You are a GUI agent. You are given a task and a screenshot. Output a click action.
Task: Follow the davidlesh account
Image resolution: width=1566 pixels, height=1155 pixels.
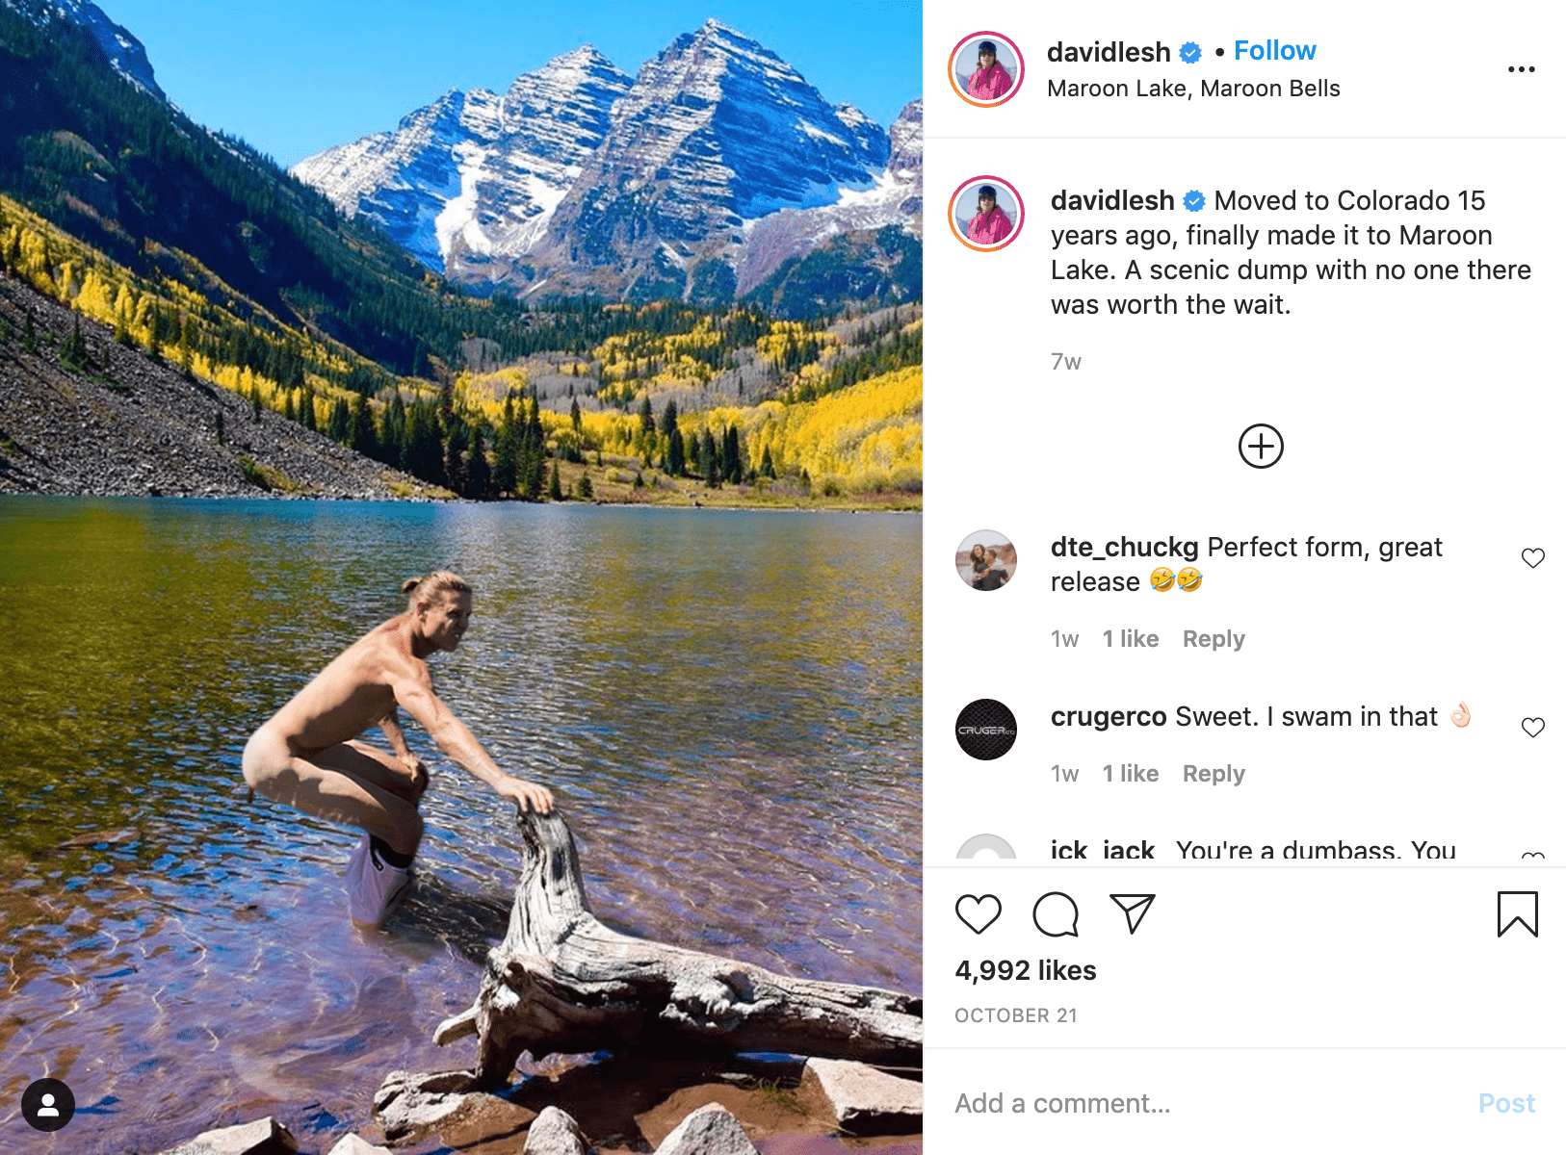click(x=1274, y=51)
